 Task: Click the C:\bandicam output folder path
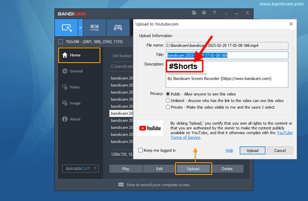tap(122, 66)
